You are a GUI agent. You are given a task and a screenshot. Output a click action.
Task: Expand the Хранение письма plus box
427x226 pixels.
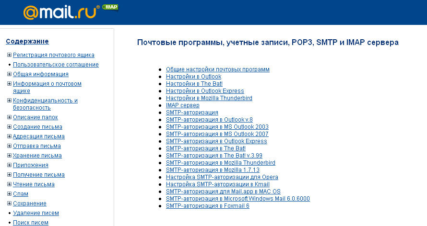9,156
